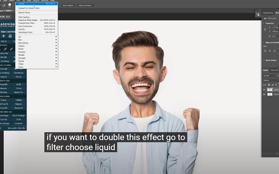Toggle the lock transparent pixels icon
279x174 pixels.
pyautogui.click(x=269, y=85)
